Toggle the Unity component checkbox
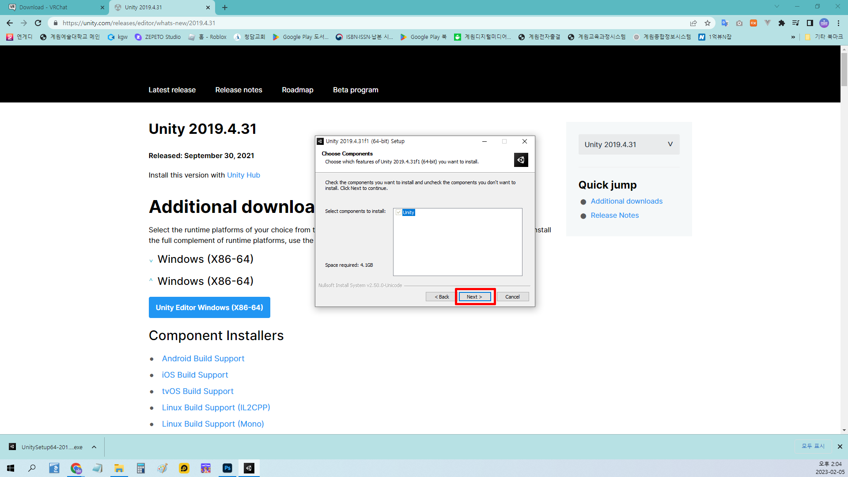The width and height of the screenshot is (848, 477). coord(399,212)
